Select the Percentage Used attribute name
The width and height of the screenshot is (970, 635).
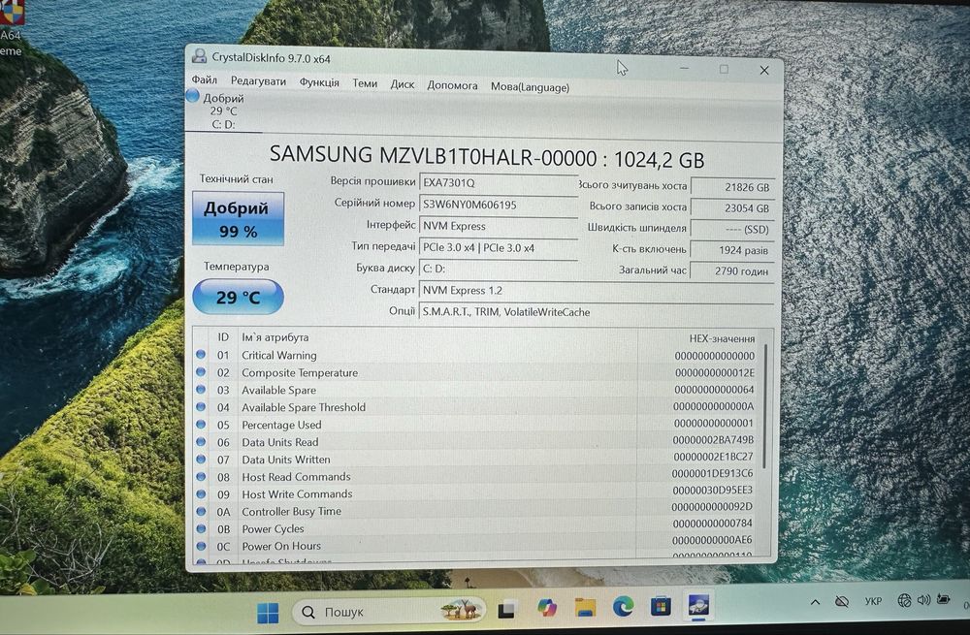[281, 425]
